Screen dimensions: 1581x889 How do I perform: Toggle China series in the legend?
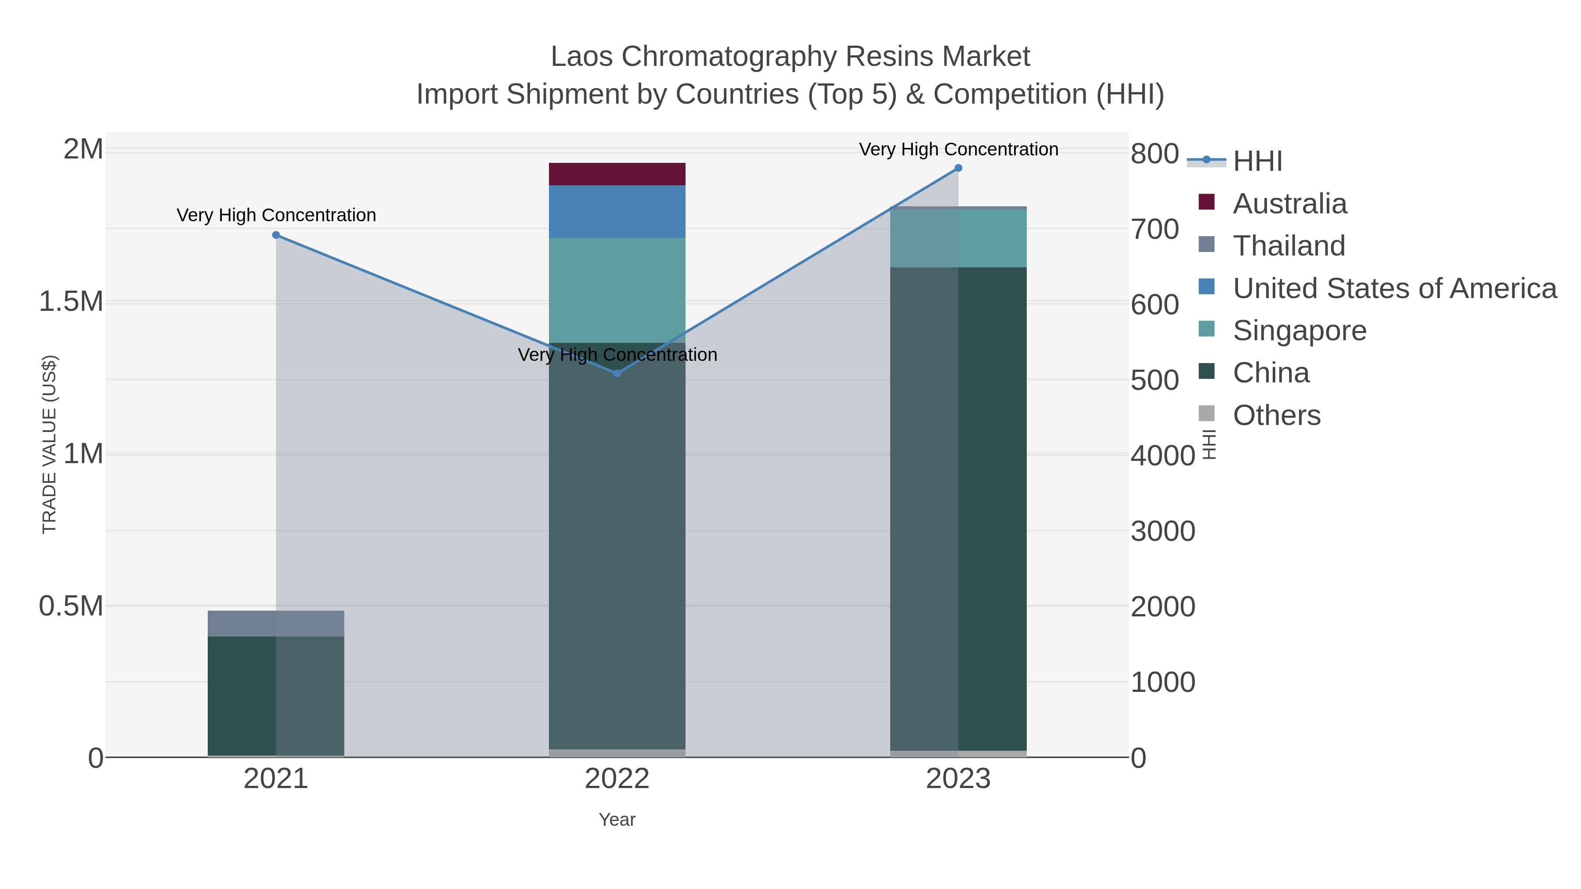(1254, 372)
